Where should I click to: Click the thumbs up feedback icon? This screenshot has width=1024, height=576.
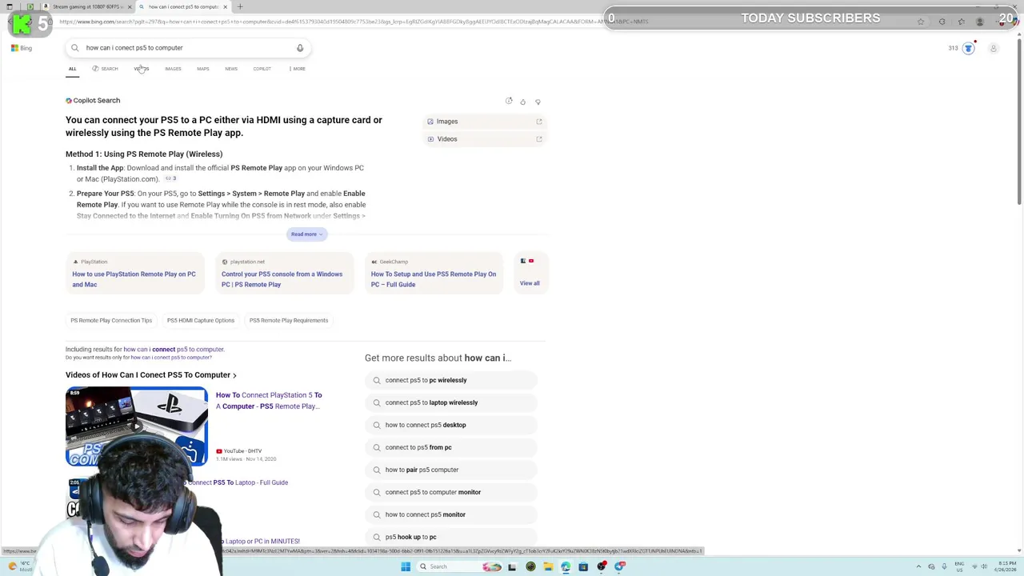(x=523, y=102)
